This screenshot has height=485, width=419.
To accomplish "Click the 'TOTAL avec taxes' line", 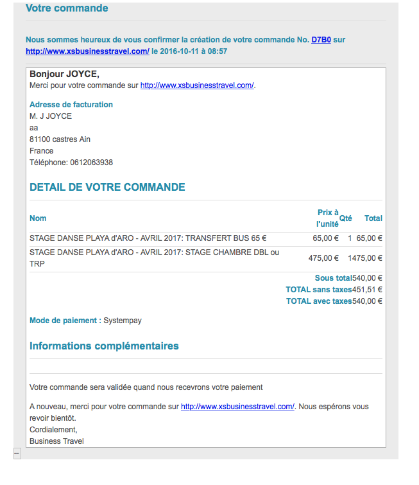I will (334, 301).
